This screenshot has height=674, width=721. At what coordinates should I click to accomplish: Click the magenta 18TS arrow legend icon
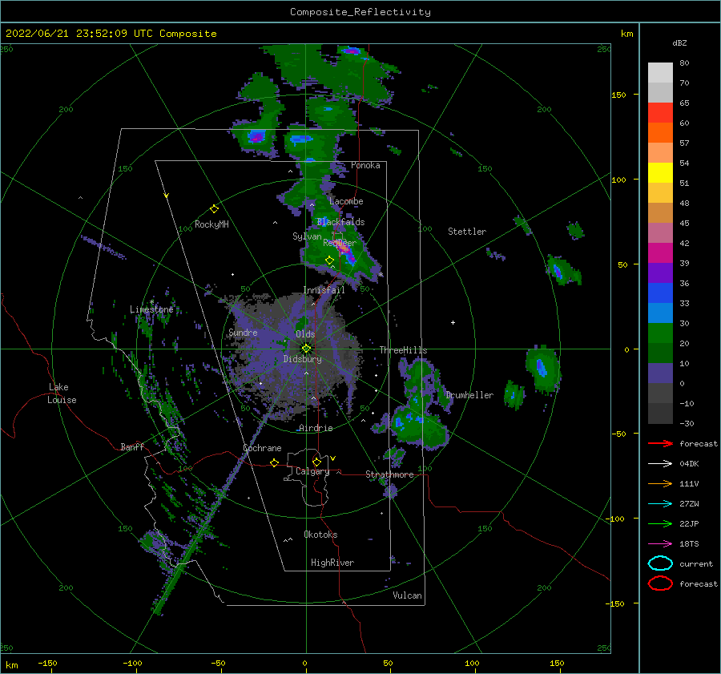(x=660, y=544)
